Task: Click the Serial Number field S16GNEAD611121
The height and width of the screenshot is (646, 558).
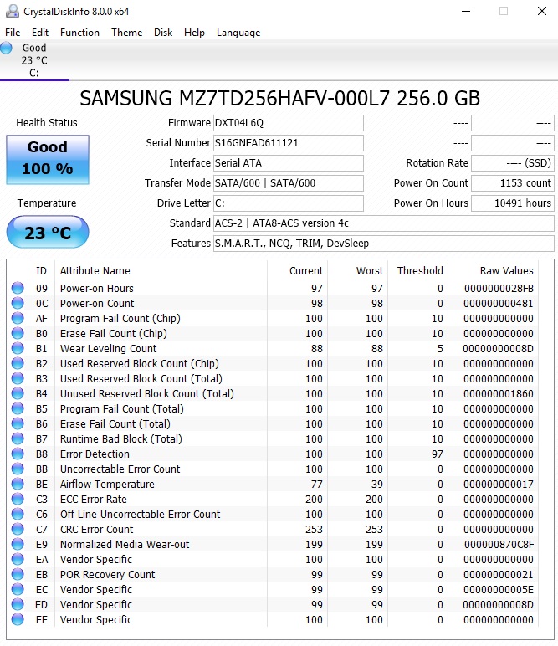Action: pyautogui.click(x=289, y=143)
